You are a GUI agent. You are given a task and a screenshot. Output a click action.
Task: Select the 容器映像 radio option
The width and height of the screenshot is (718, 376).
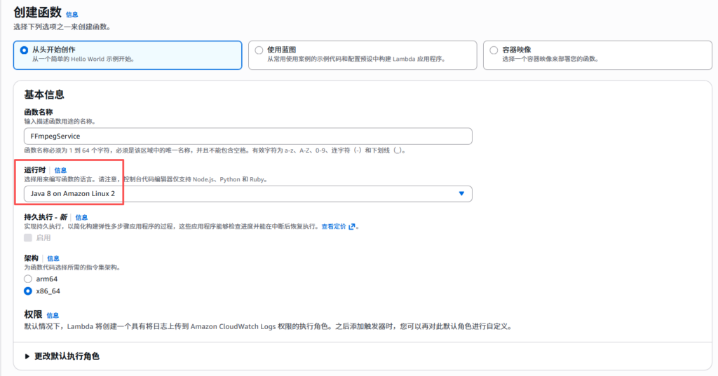click(494, 50)
